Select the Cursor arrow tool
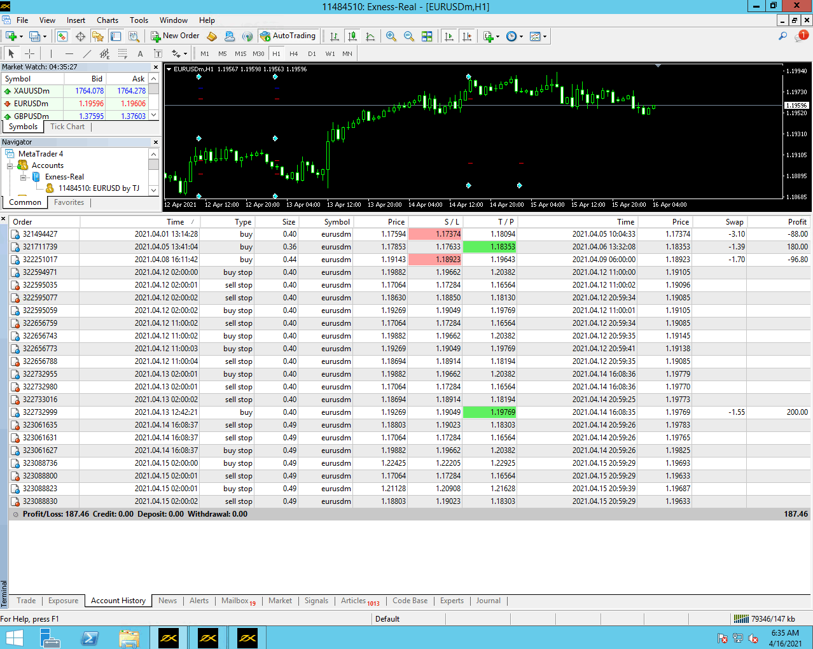 [x=11, y=53]
